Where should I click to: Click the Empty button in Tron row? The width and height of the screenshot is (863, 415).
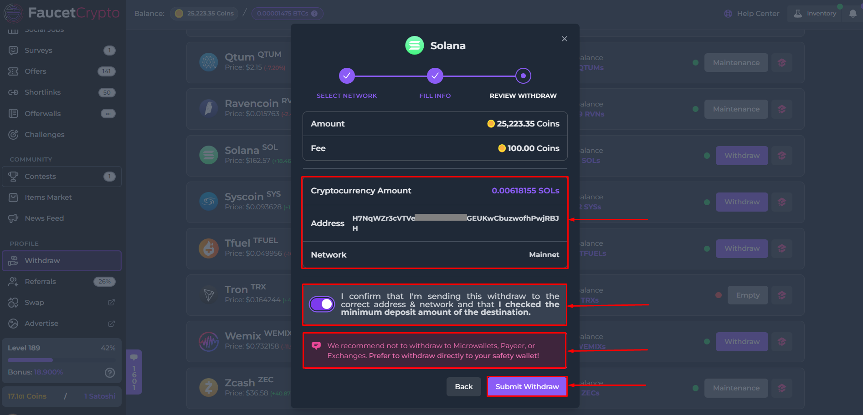pyautogui.click(x=748, y=295)
